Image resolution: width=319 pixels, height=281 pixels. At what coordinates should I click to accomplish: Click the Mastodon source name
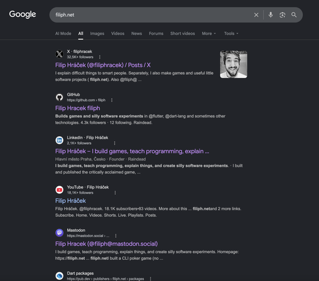pyautogui.click(x=76, y=230)
